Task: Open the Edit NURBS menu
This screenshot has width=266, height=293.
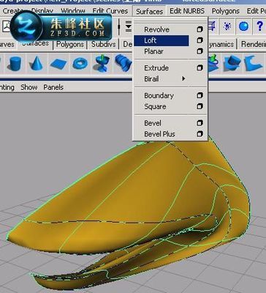Action: (x=187, y=11)
